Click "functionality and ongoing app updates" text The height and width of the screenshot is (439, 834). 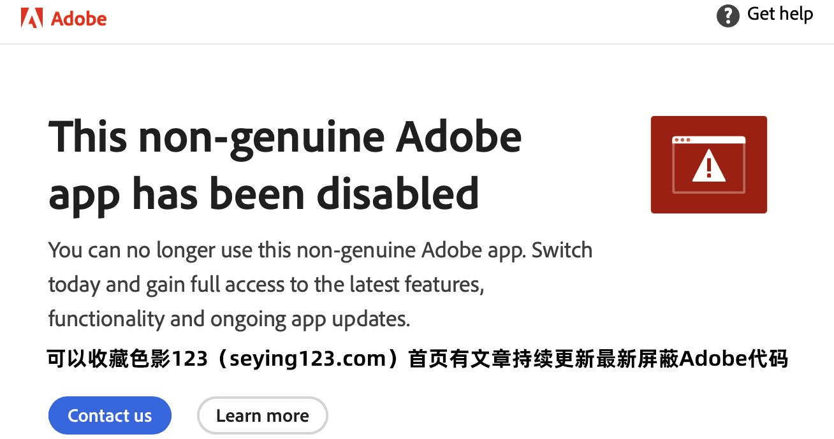point(229,319)
